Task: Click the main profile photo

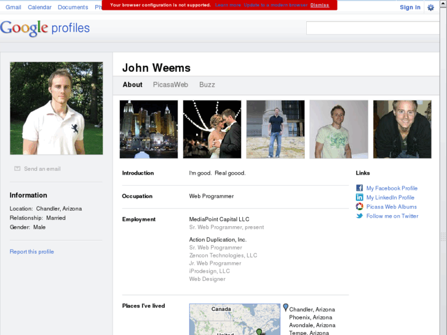Action: (x=57, y=108)
